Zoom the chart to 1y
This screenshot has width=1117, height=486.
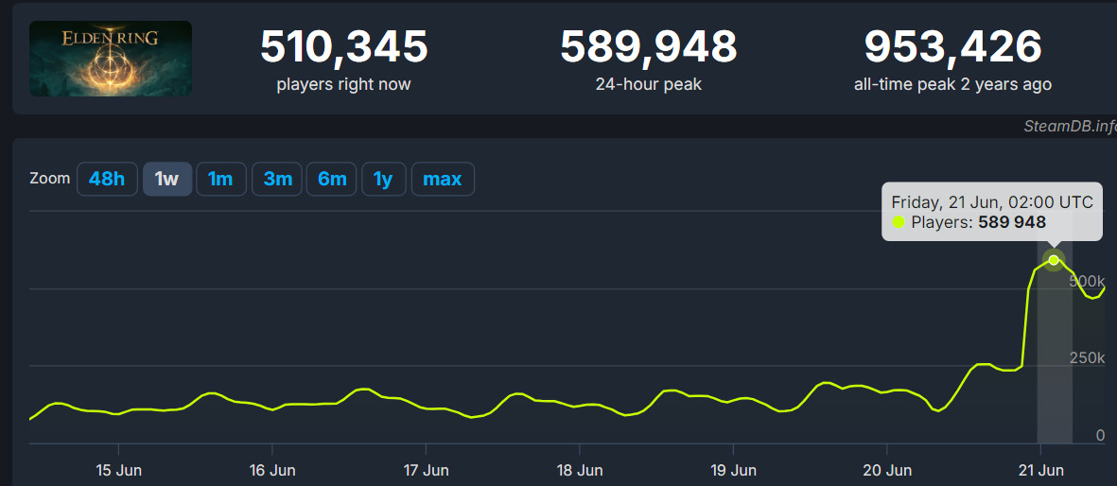tap(383, 179)
